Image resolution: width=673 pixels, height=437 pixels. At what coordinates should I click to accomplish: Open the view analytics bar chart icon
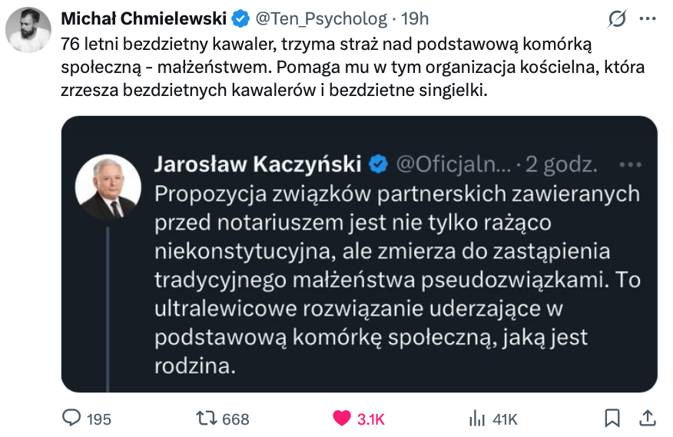point(477,418)
